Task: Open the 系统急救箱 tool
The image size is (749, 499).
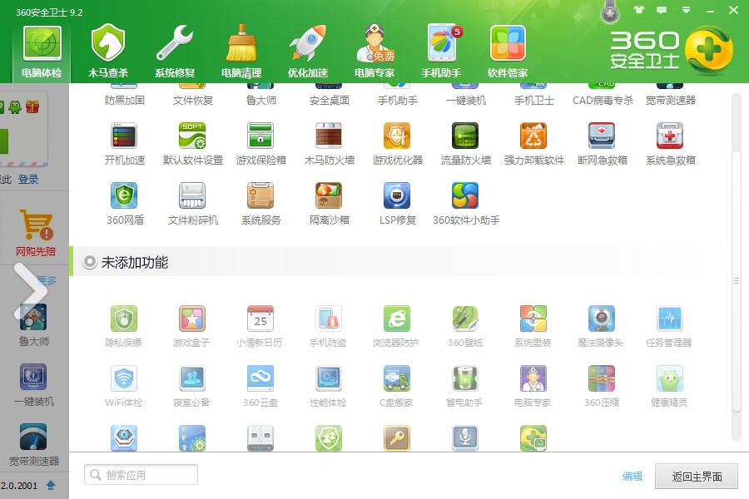Action: 671,144
